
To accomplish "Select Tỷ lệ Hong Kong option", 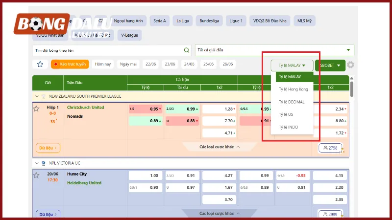I will (x=293, y=89).
